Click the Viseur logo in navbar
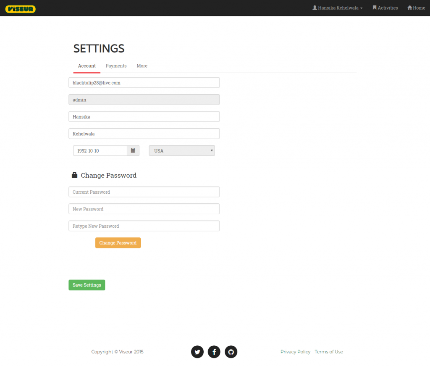The image size is (430, 366). click(21, 8)
